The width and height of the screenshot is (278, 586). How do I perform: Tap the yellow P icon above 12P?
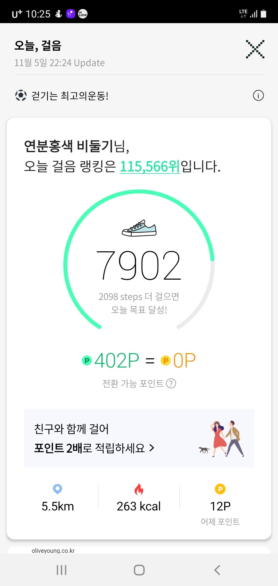click(x=220, y=489)
